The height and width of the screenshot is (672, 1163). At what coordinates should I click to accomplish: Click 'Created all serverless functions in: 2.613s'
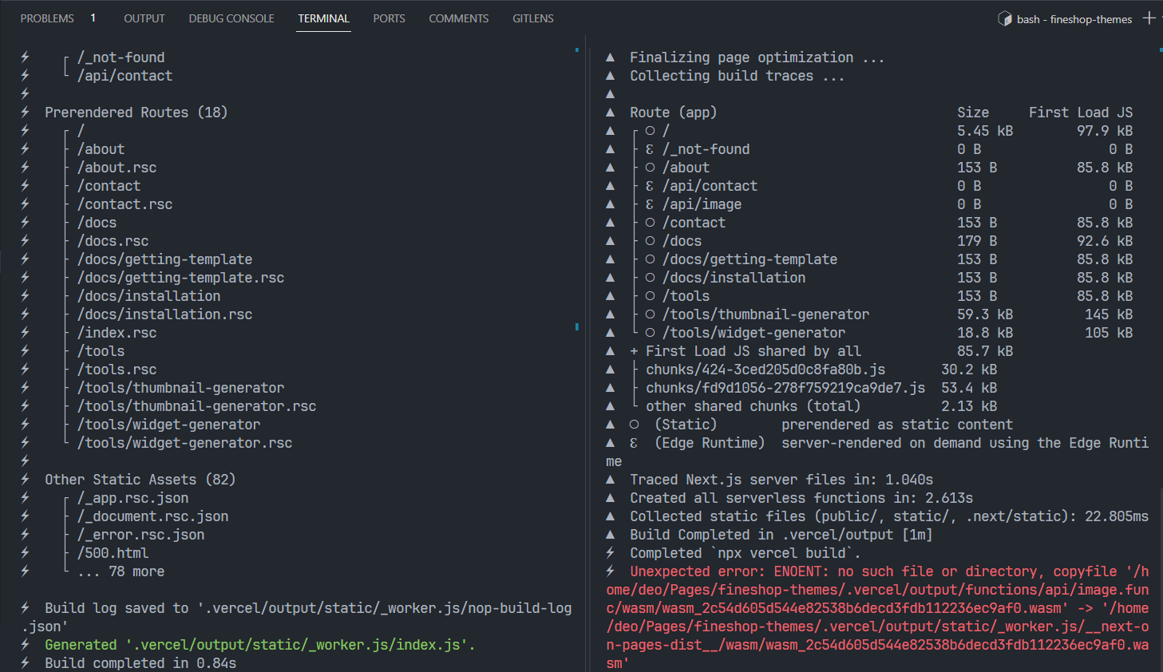point(801,498)
